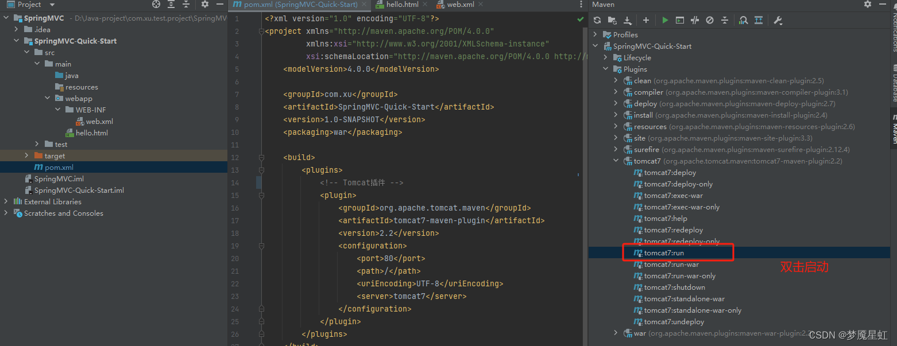Collapse SpringMVC root project node
The height and width of the screenshot is (346, 897).
[x=6, y=18]
